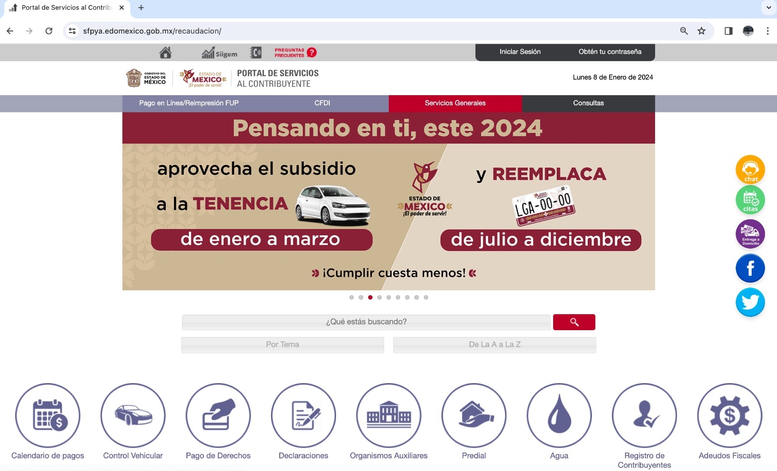The height and width of the screenshot is (471, 777).
Task: Select the first carousel slide dot
Action: coord(352,297)
